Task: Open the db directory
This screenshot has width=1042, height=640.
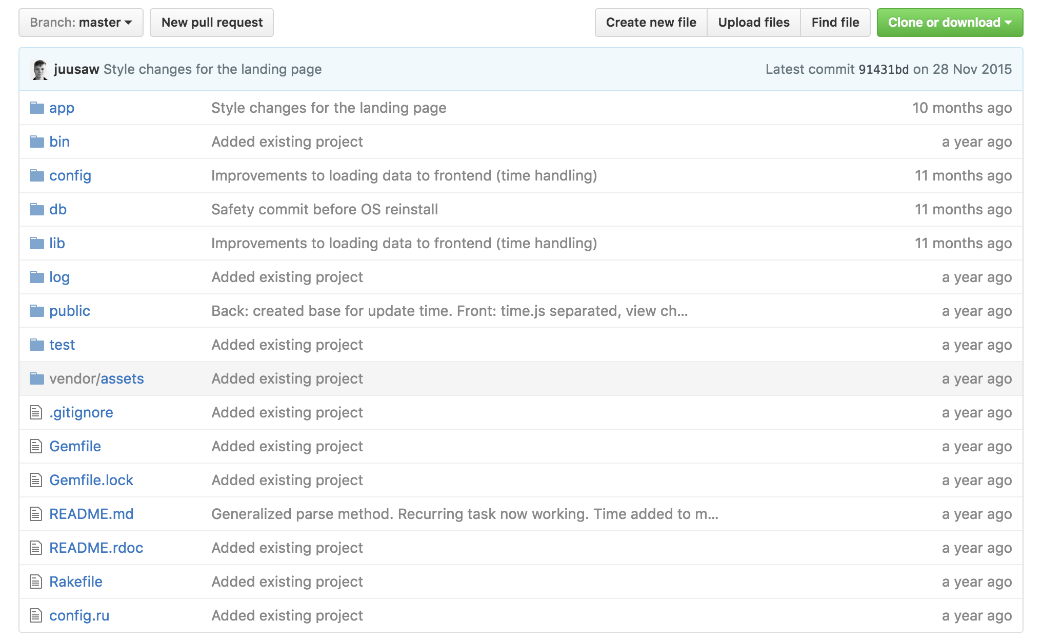Action: pyautogui.click(x=58, y=209)
